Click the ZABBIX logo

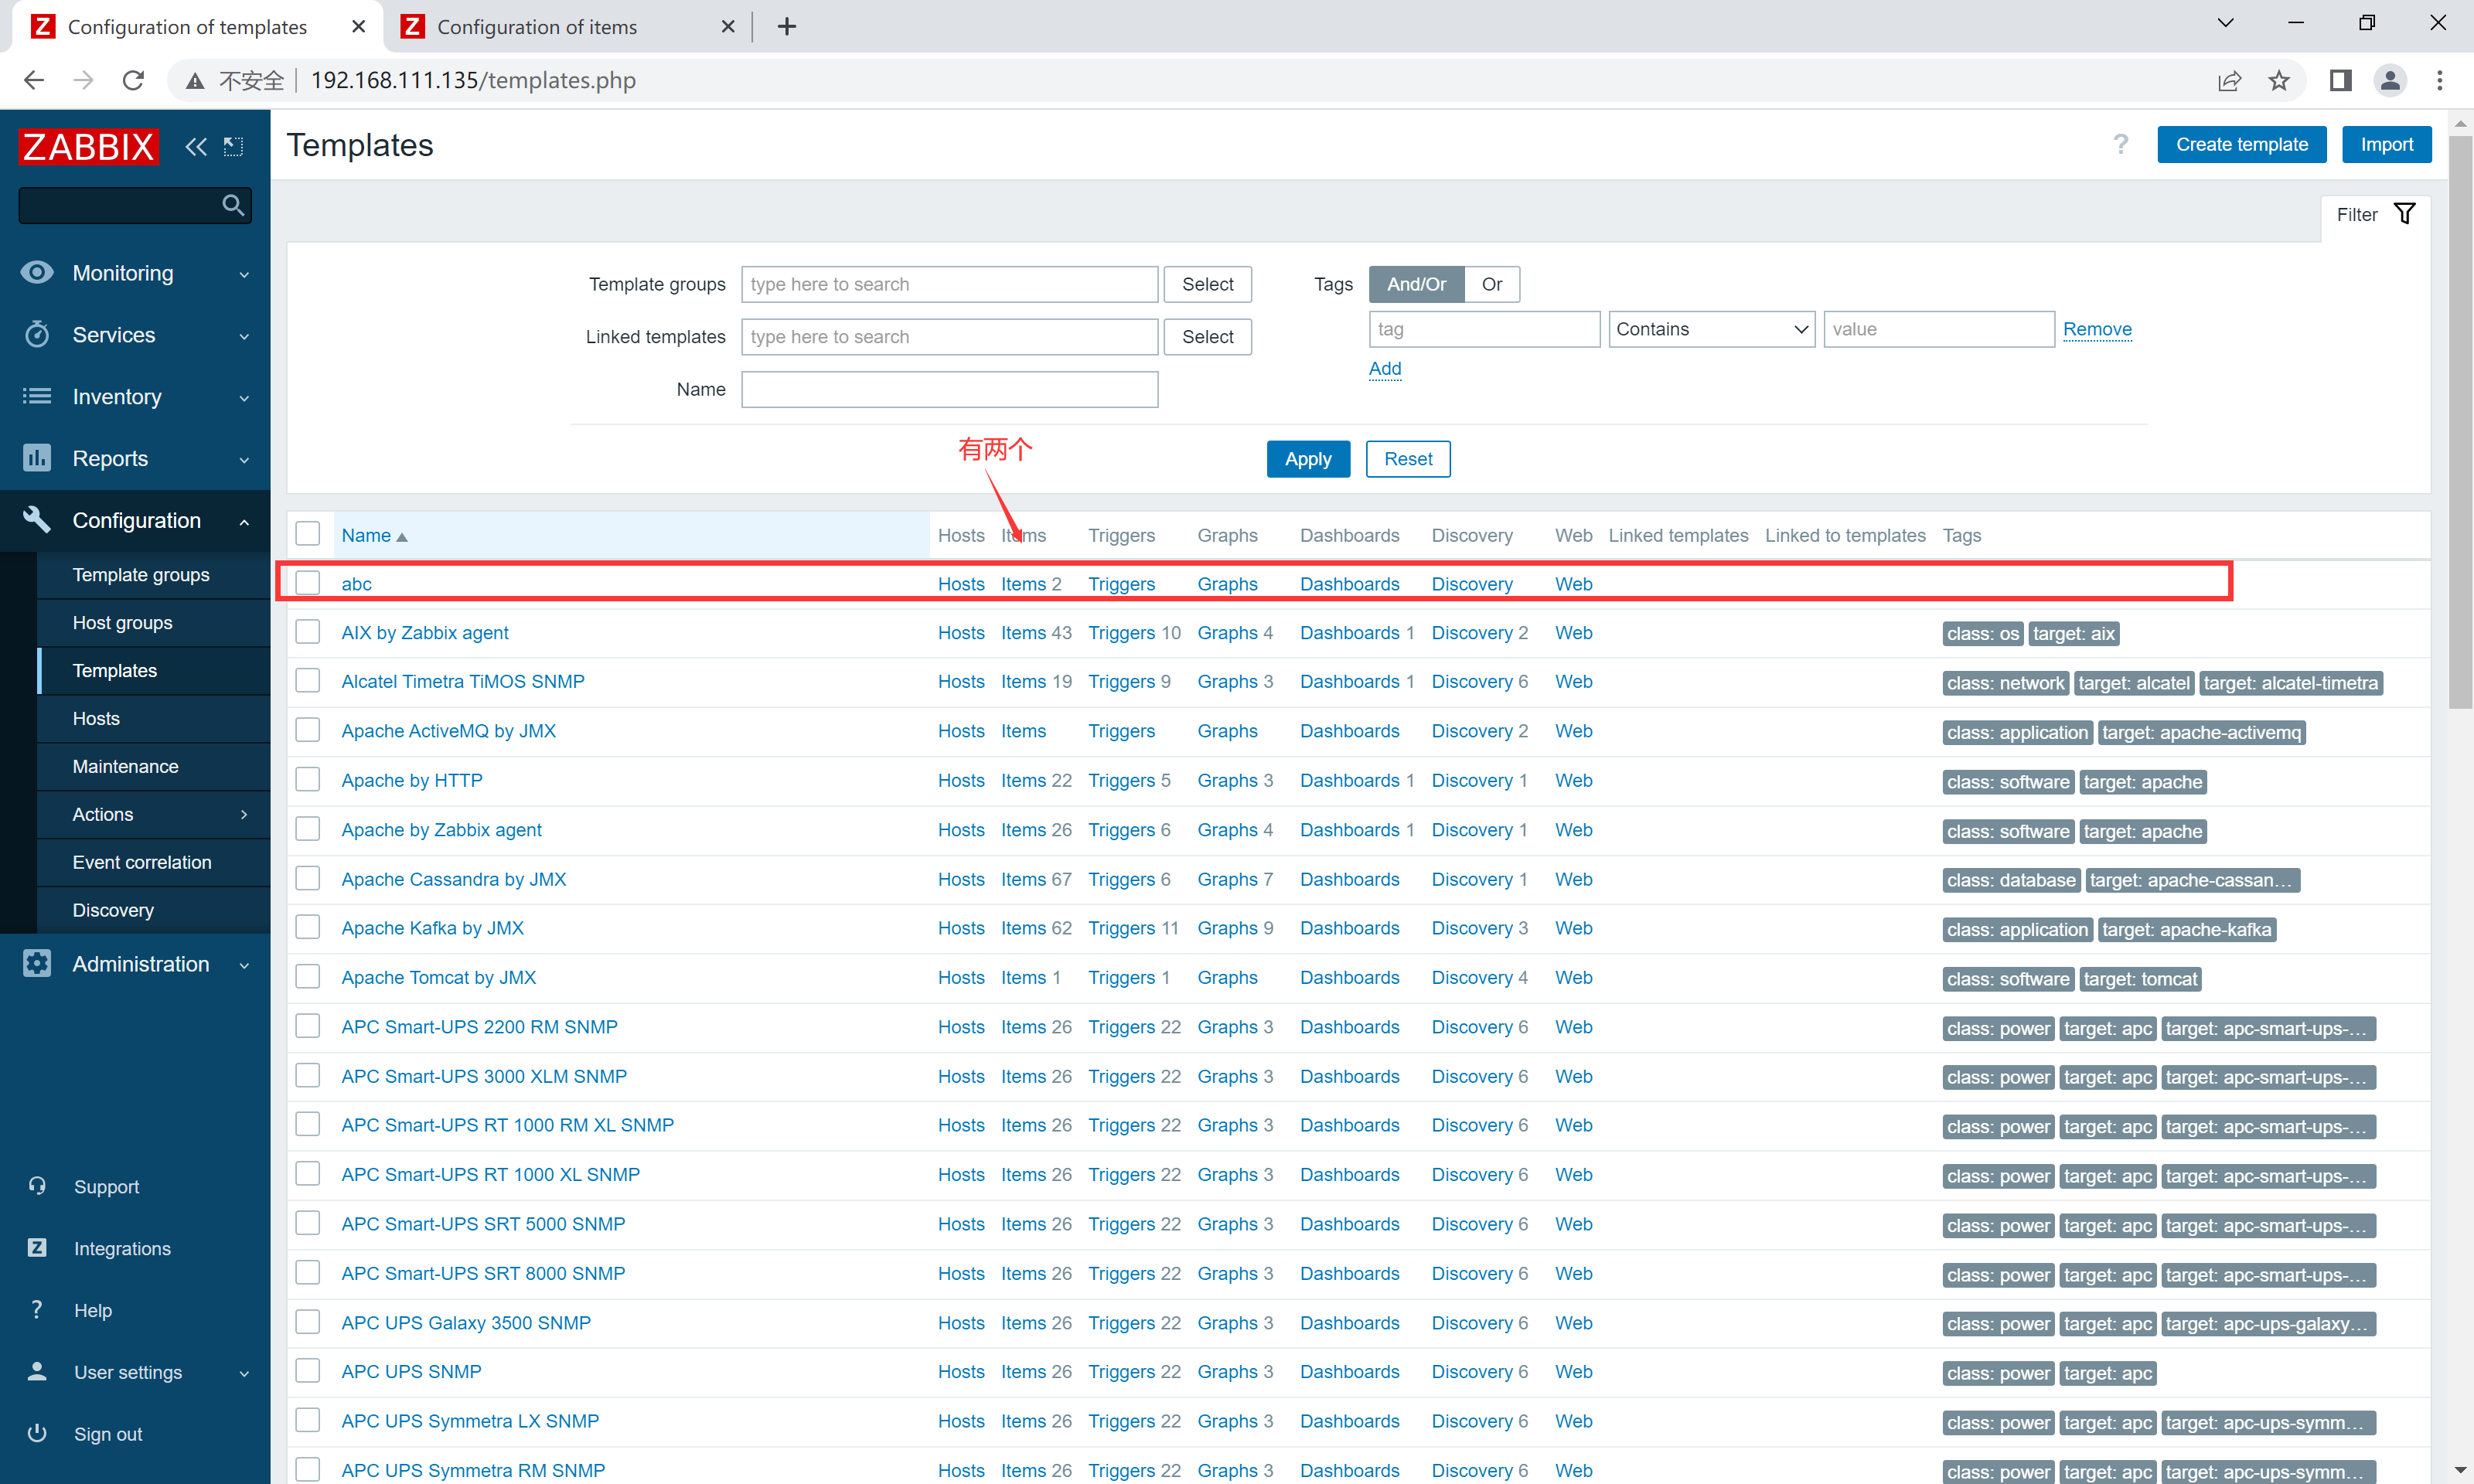88,146
